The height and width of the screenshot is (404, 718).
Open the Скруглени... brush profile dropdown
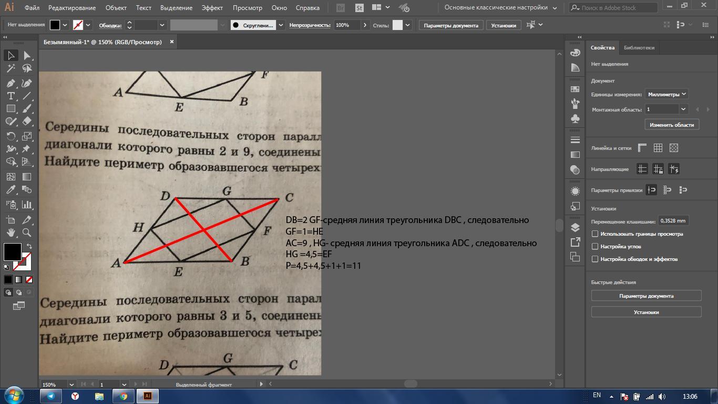pos(281,25)
